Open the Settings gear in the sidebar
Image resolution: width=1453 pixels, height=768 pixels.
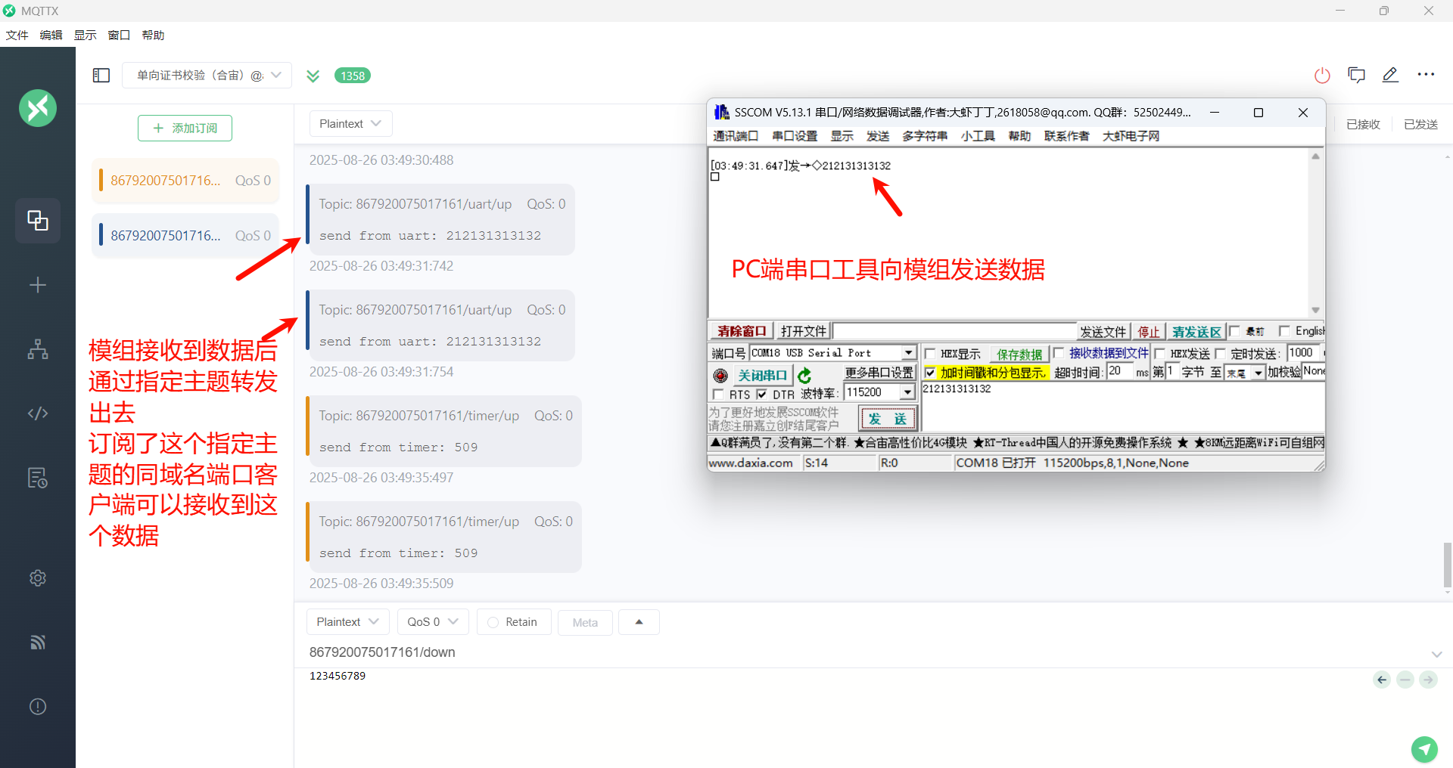click(38, 578)
